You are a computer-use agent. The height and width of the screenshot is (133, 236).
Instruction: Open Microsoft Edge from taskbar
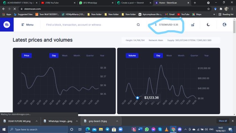[x=88, y=129]
